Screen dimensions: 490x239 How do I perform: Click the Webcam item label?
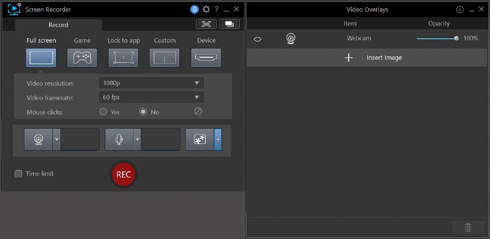[x=359, y=38]
